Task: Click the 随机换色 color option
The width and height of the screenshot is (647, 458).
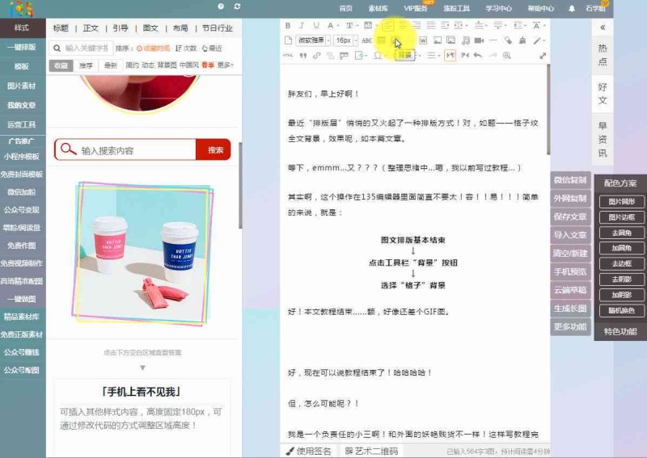Action: (x=621, y=310)
